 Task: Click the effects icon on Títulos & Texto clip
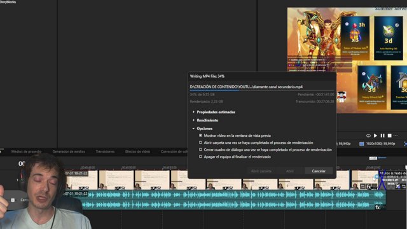(x=398, y=186)
